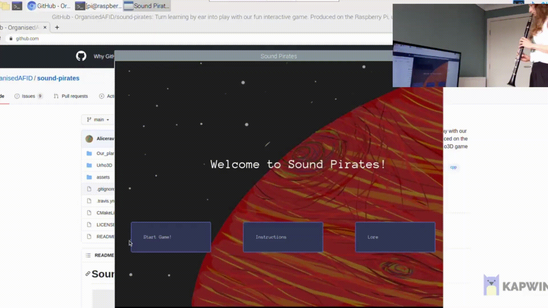Click the sound-pirates repository link

[x=58, y=78]
